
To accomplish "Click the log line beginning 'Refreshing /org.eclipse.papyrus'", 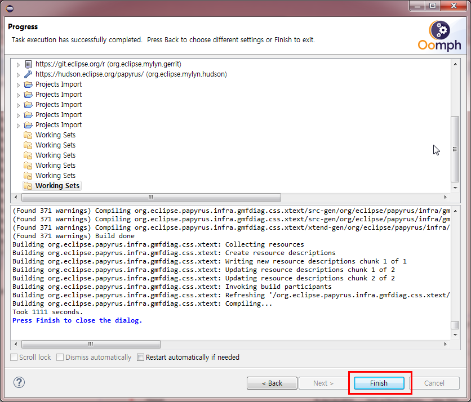I will click(231, 295).
